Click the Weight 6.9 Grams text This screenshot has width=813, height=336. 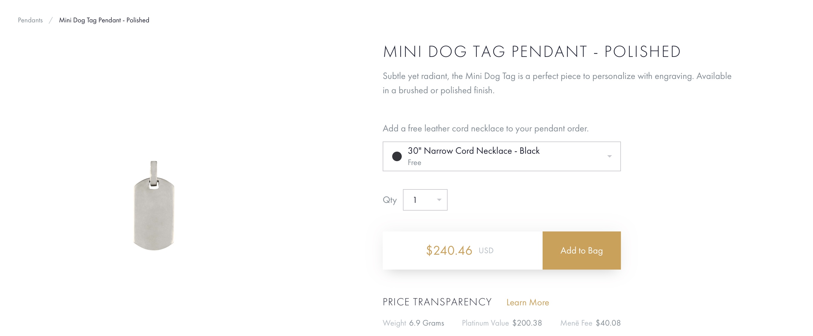coord(413,323)
